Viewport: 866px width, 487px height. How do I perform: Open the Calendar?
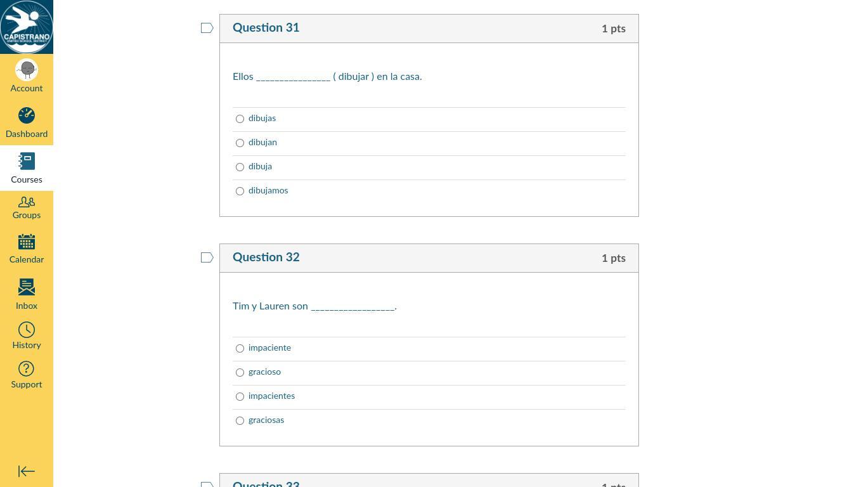27,249
